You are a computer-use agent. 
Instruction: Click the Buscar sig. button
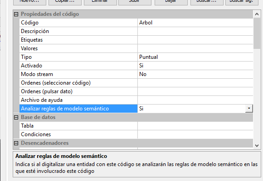[x=242, y=2]
